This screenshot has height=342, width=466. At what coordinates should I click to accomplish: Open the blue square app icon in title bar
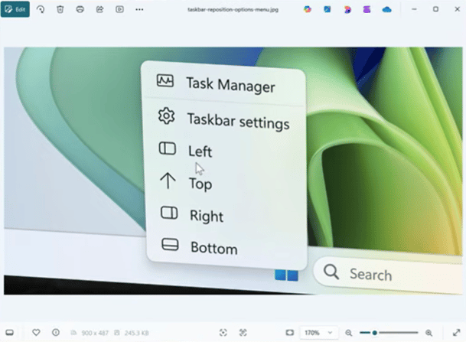click(328, 9)
